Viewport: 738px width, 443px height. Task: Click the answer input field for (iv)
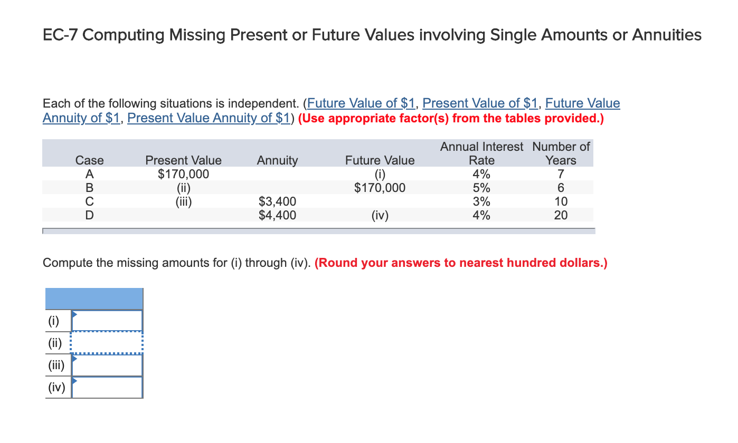coord(108,387)
